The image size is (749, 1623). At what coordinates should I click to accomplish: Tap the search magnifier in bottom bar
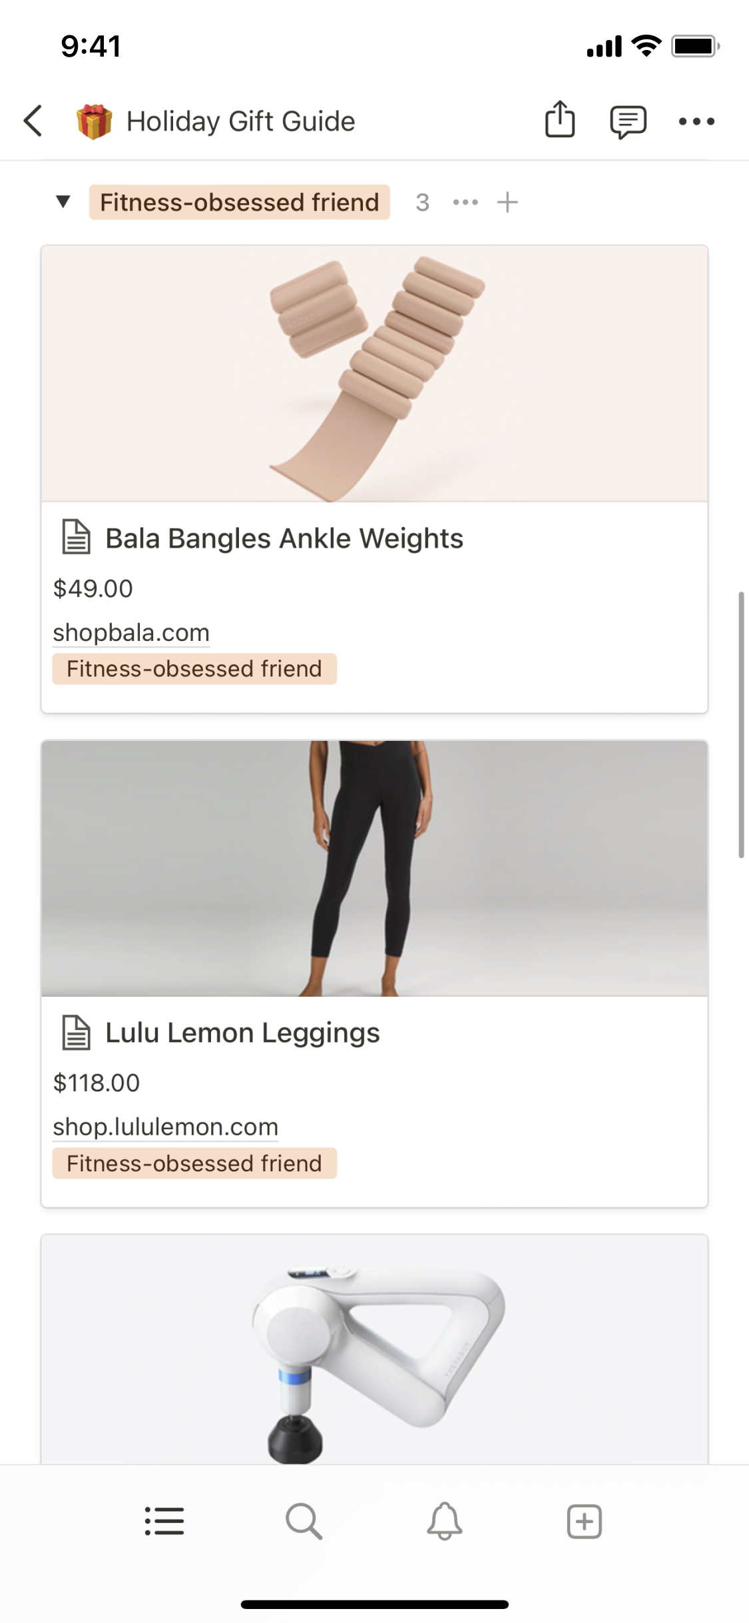pos(304,1521)
